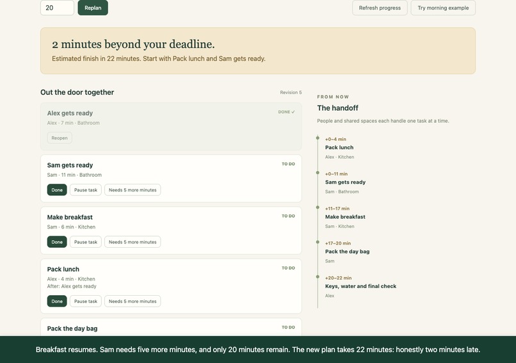This screenshot has height=363, width=516.
Task: Add 5 more minutes to Pack lunch
Action: pyautogui.click(x=133, y=301)
